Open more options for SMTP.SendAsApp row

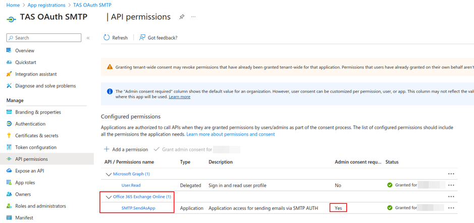coord(451,208)
